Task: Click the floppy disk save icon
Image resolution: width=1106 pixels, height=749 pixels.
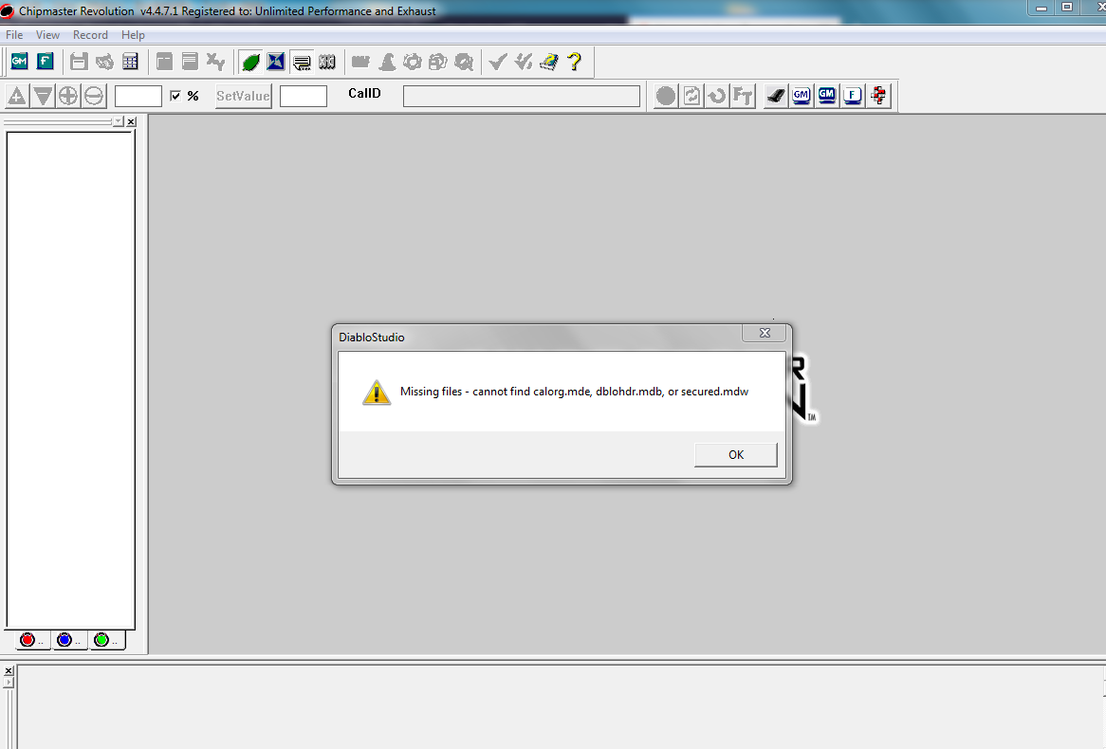Action: pos(79,62)
